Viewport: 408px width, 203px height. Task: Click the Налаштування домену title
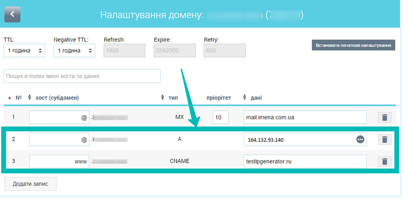(x=151, y=15)
